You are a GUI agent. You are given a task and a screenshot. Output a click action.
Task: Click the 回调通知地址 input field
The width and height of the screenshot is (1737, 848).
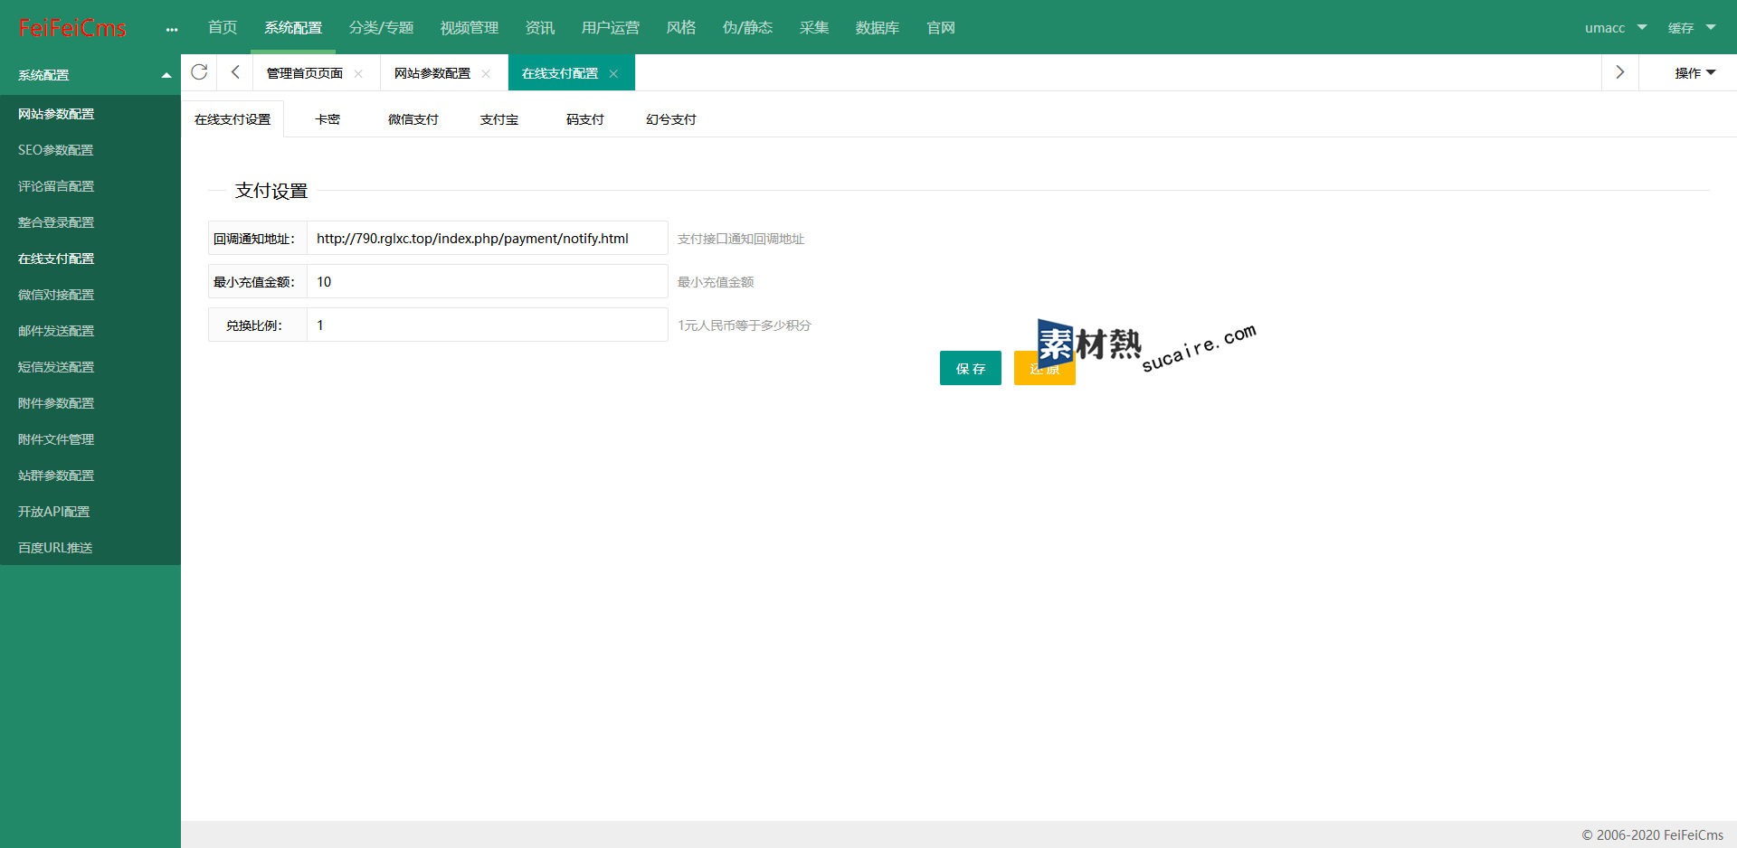487,239
